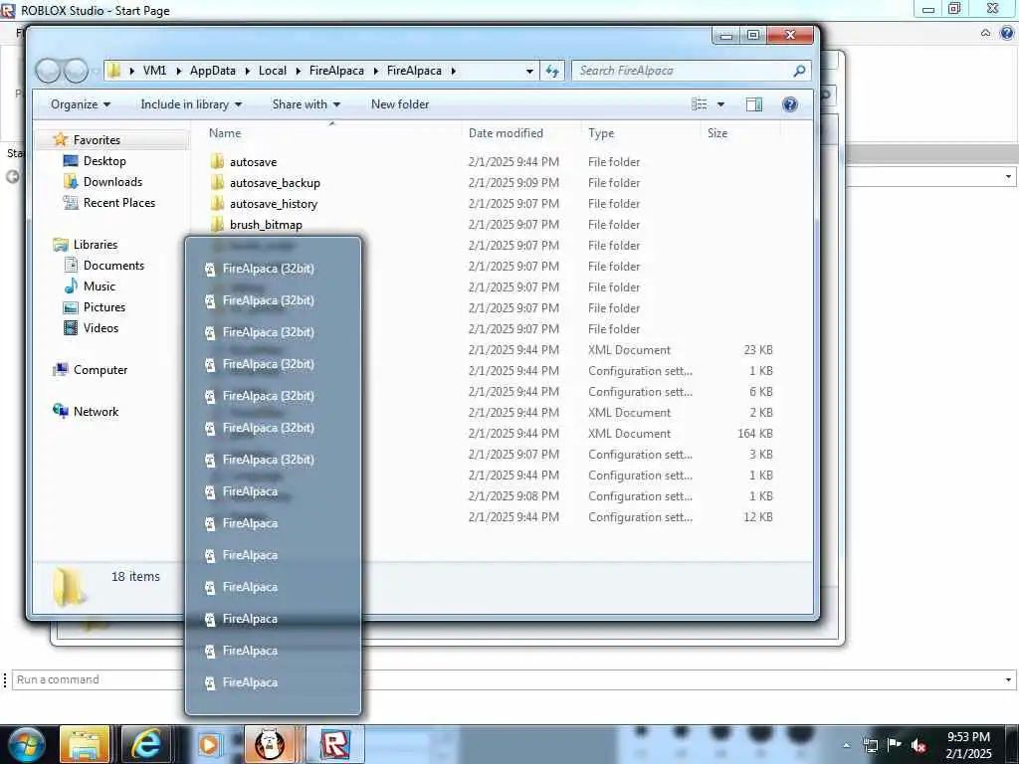The image size is (1019, 764).
Task: Open Explorer Help question mark icon
Action: 789,104
